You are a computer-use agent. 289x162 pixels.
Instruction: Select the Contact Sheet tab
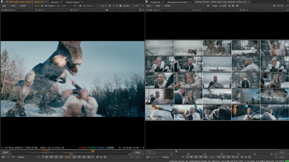click(220, 2)
